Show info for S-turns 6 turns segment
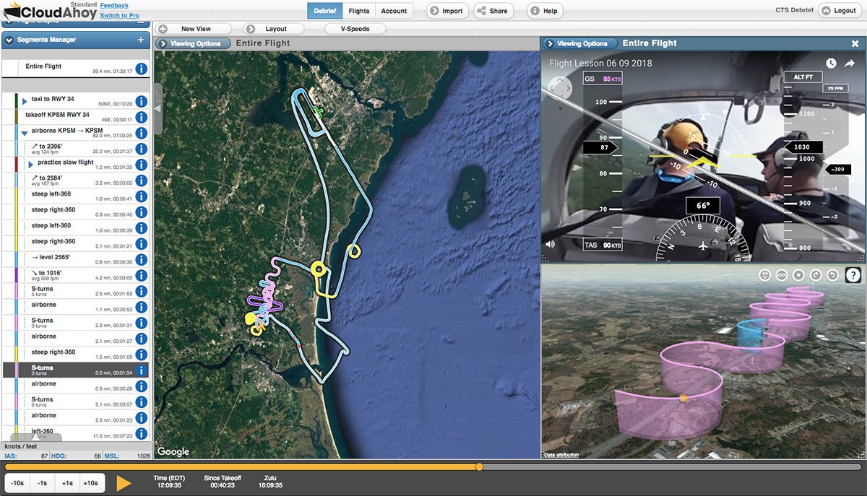Image resolution: width=867 pixels, height=496 pixels. (142, 402)
